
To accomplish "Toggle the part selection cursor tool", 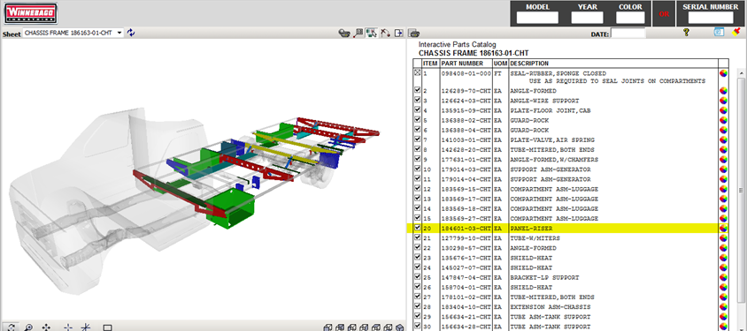I will (x=372, y=34).
